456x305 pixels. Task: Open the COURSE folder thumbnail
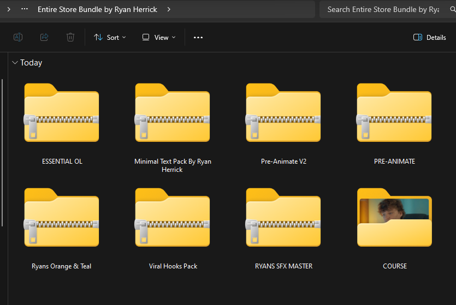tap(394, 218)
